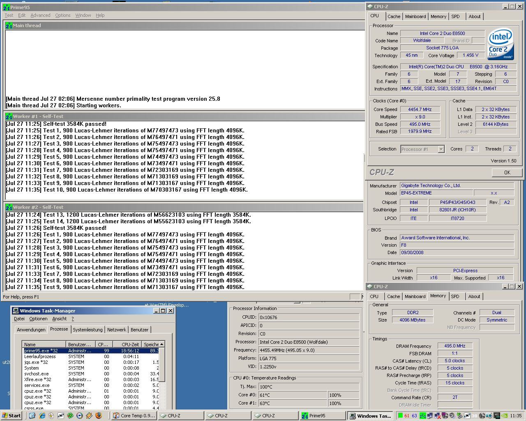Click the network icon with red X in tray
Image resolution: width=526 pixels, height=421 pixels.
pyautogui.click(x=438, y=416)
